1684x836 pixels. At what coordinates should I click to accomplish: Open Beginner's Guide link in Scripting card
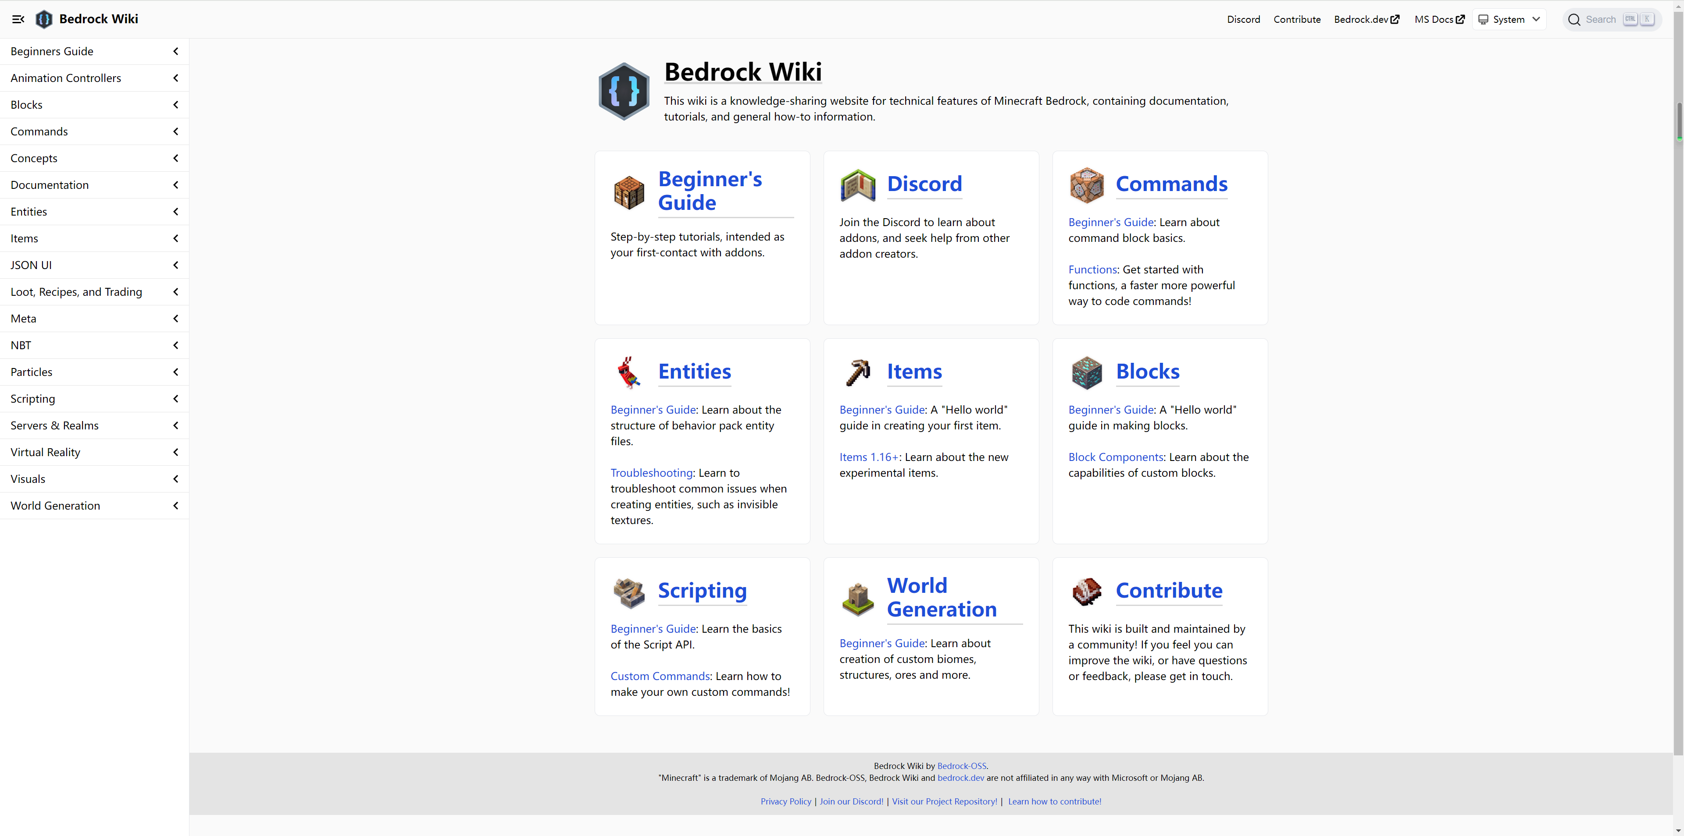tap(653, 629)
